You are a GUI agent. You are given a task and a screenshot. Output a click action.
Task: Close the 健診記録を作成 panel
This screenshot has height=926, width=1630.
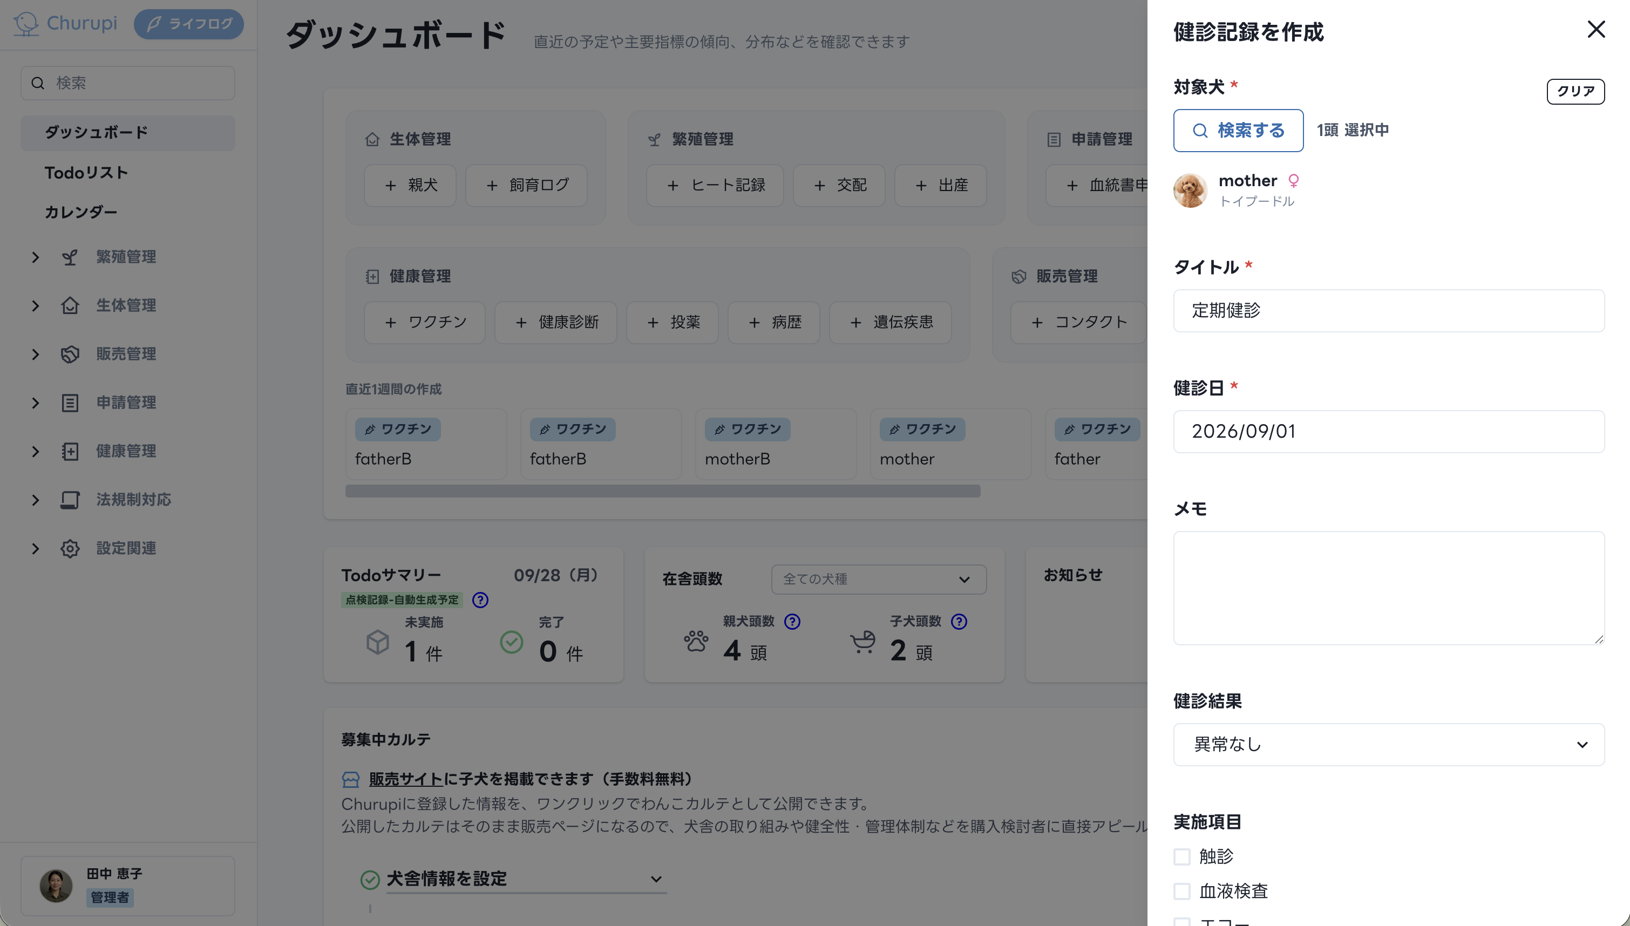pos(1595,29)
